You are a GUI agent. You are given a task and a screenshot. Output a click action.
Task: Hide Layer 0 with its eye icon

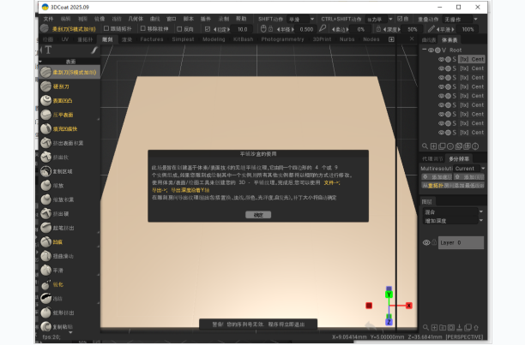click(426, 243)
